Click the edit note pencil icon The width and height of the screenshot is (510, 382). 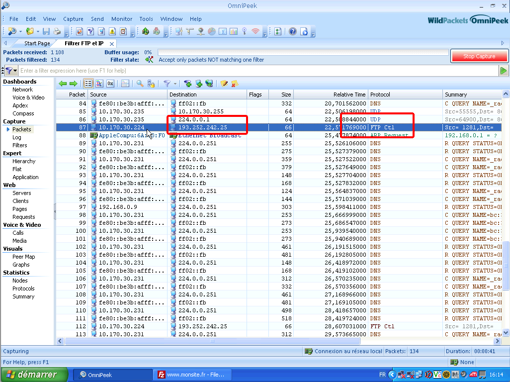[224, 84]
